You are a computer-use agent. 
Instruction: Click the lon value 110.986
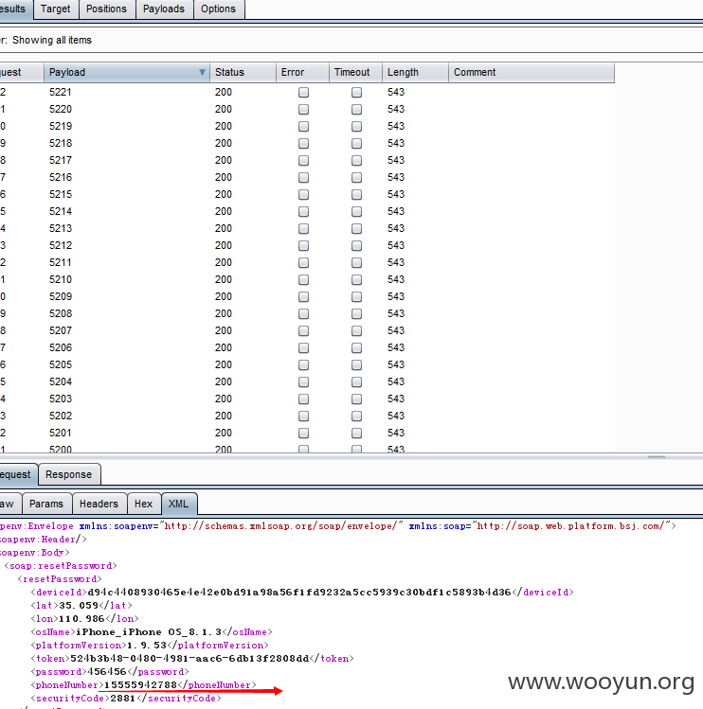pos(81,618)
